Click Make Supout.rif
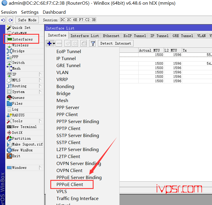 click(x=25, y=144)
